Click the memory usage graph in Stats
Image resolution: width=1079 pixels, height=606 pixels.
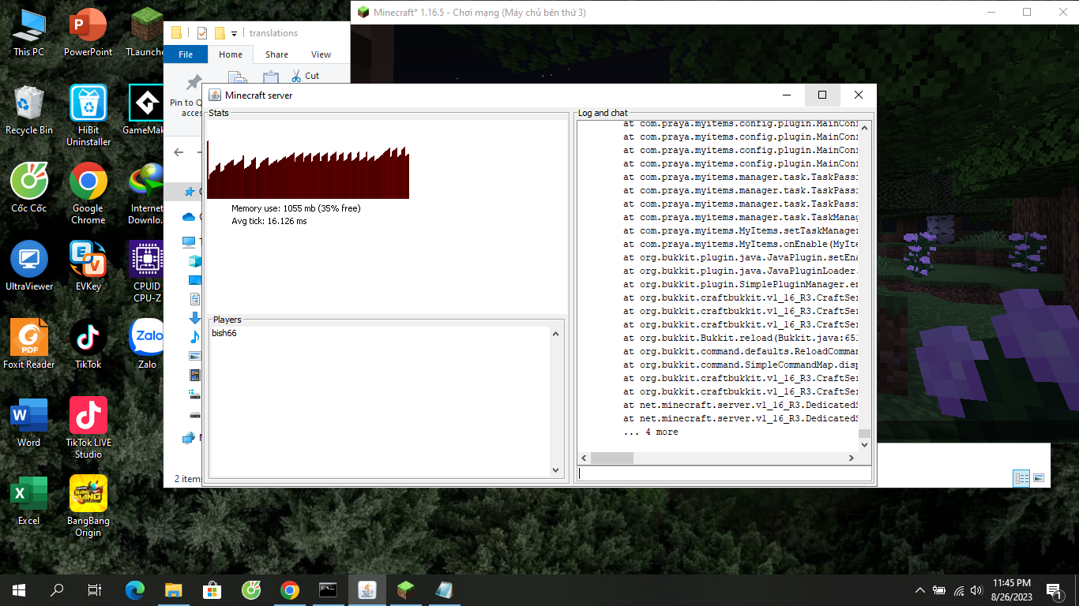click(308, 170)
